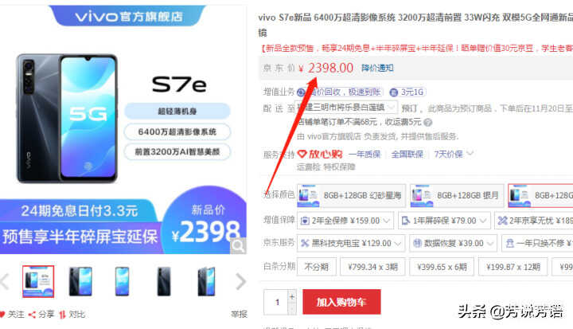
Task: Open the delivery address dropdown
Action: pyautogui.click(x=346, y=108)
